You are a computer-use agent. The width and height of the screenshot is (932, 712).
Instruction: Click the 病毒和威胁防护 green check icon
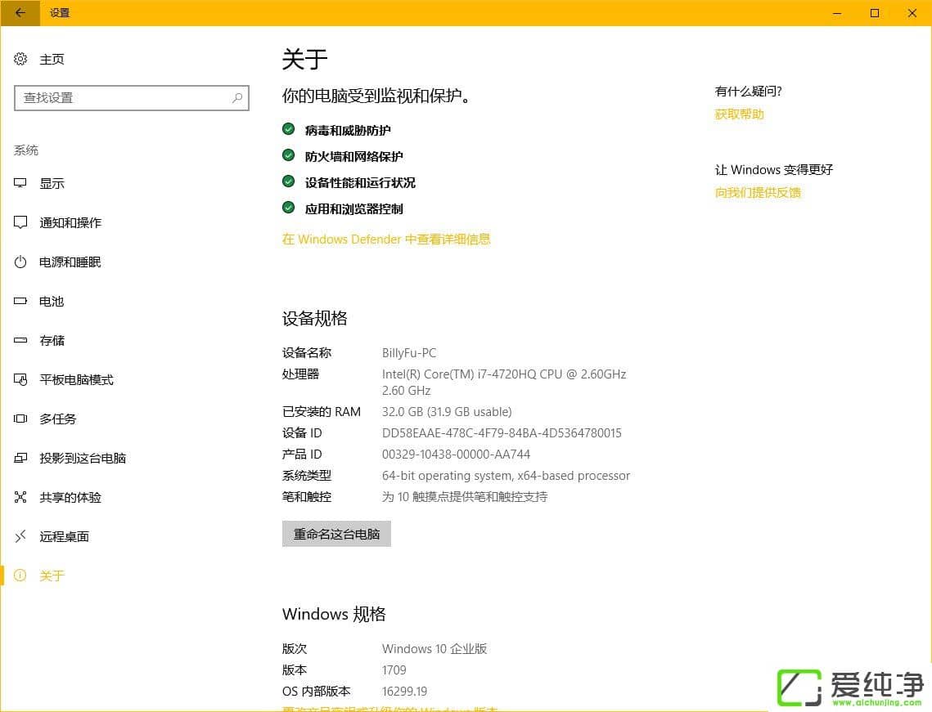[288, 128]
